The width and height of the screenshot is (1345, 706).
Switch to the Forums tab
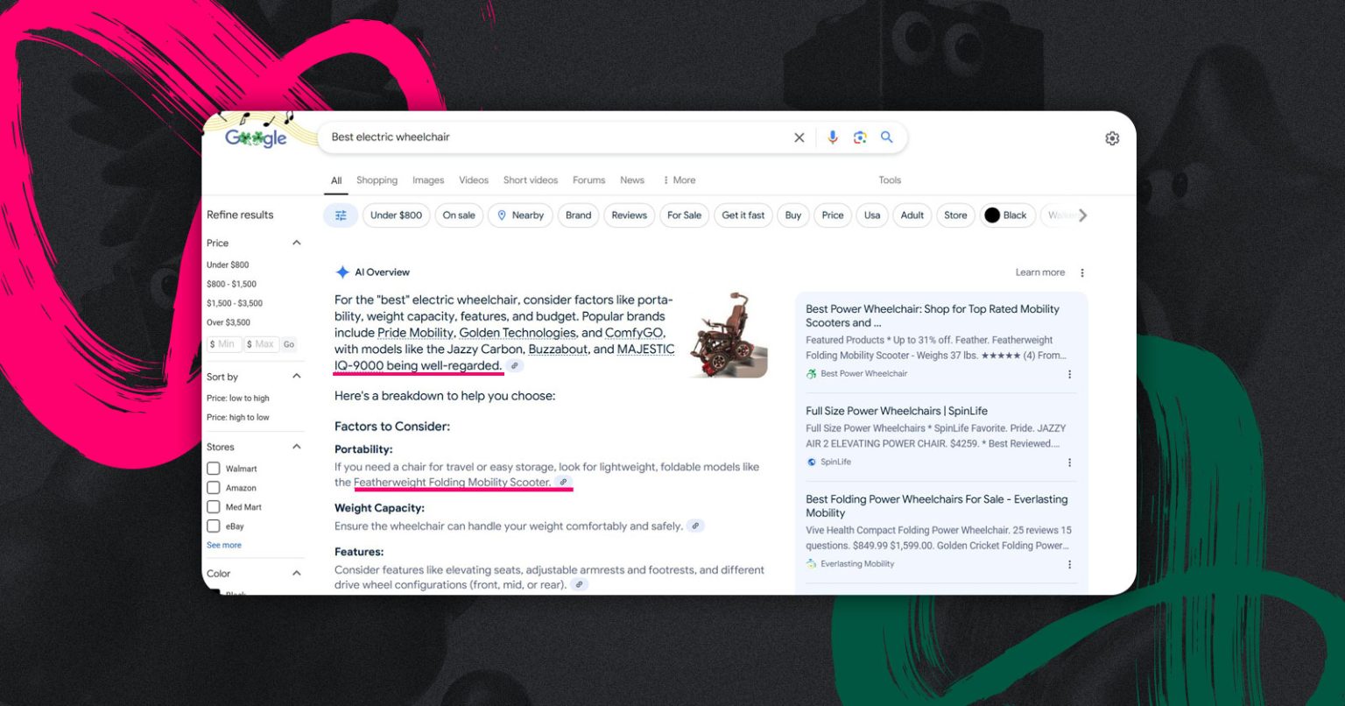tap(588, 180)
